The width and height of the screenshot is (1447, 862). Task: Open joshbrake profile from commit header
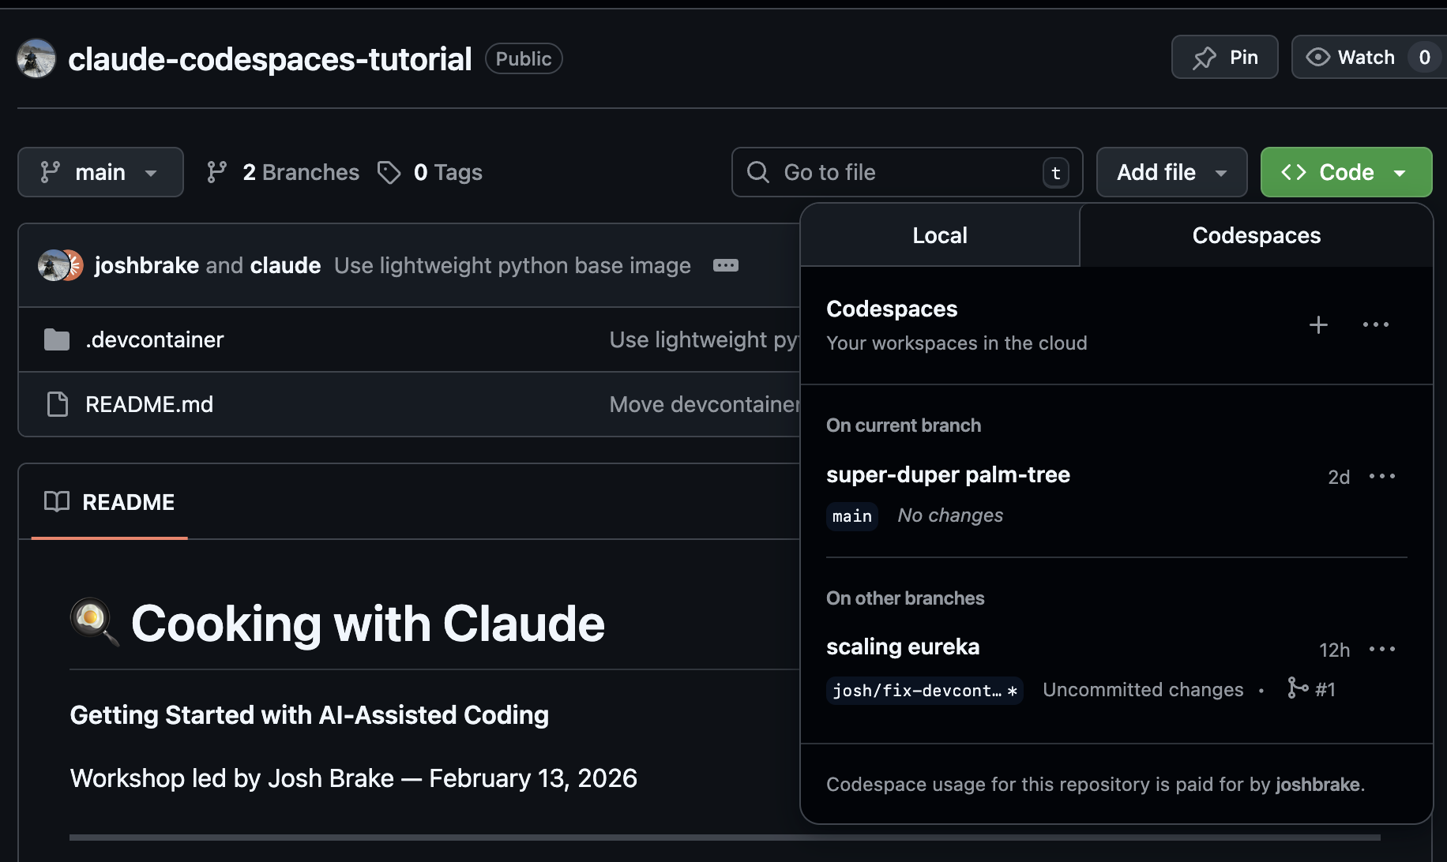[x=146, y=265]
